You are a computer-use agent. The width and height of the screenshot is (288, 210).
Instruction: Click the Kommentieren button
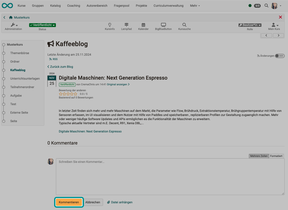click(x=69, y=202)
